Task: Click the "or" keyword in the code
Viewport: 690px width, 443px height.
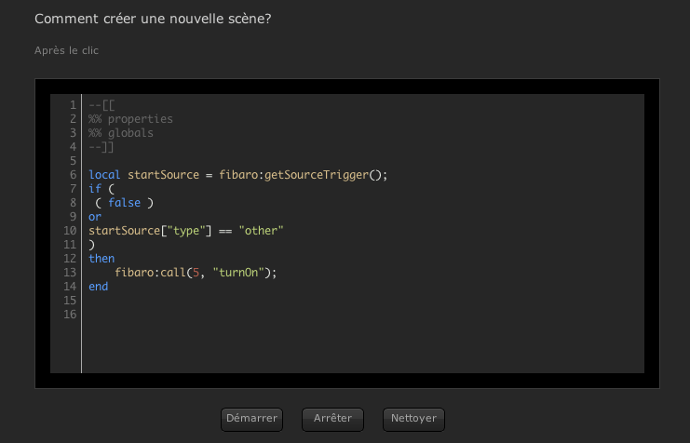Action: click(95, 217)
